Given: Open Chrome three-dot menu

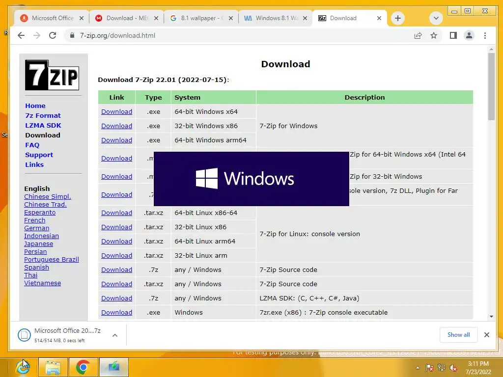Looking at the screenshot, I should (x=485, y=35).
